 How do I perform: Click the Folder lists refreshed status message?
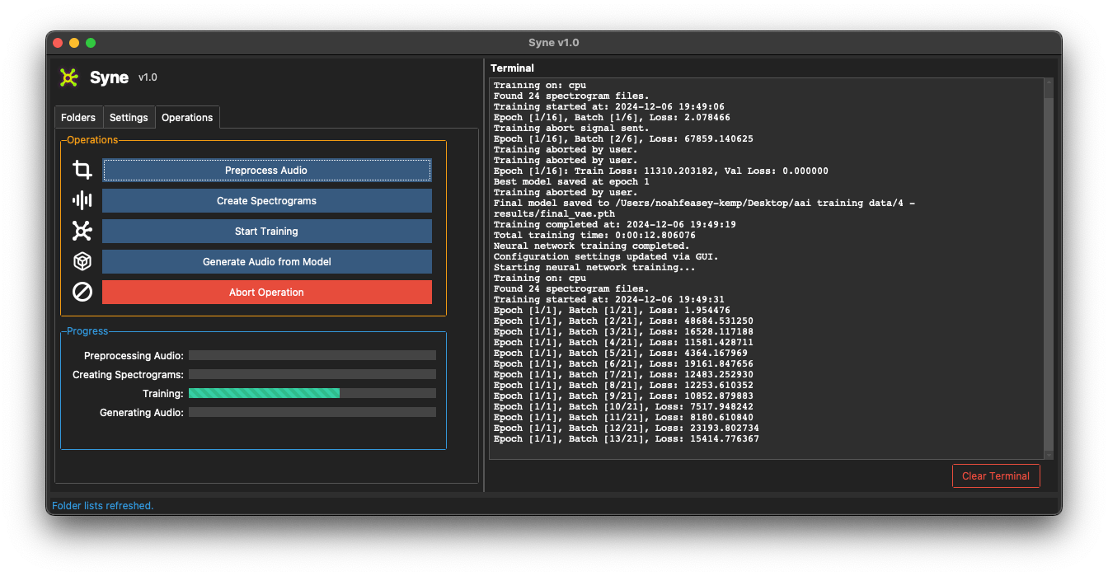(x=102, y=505)
